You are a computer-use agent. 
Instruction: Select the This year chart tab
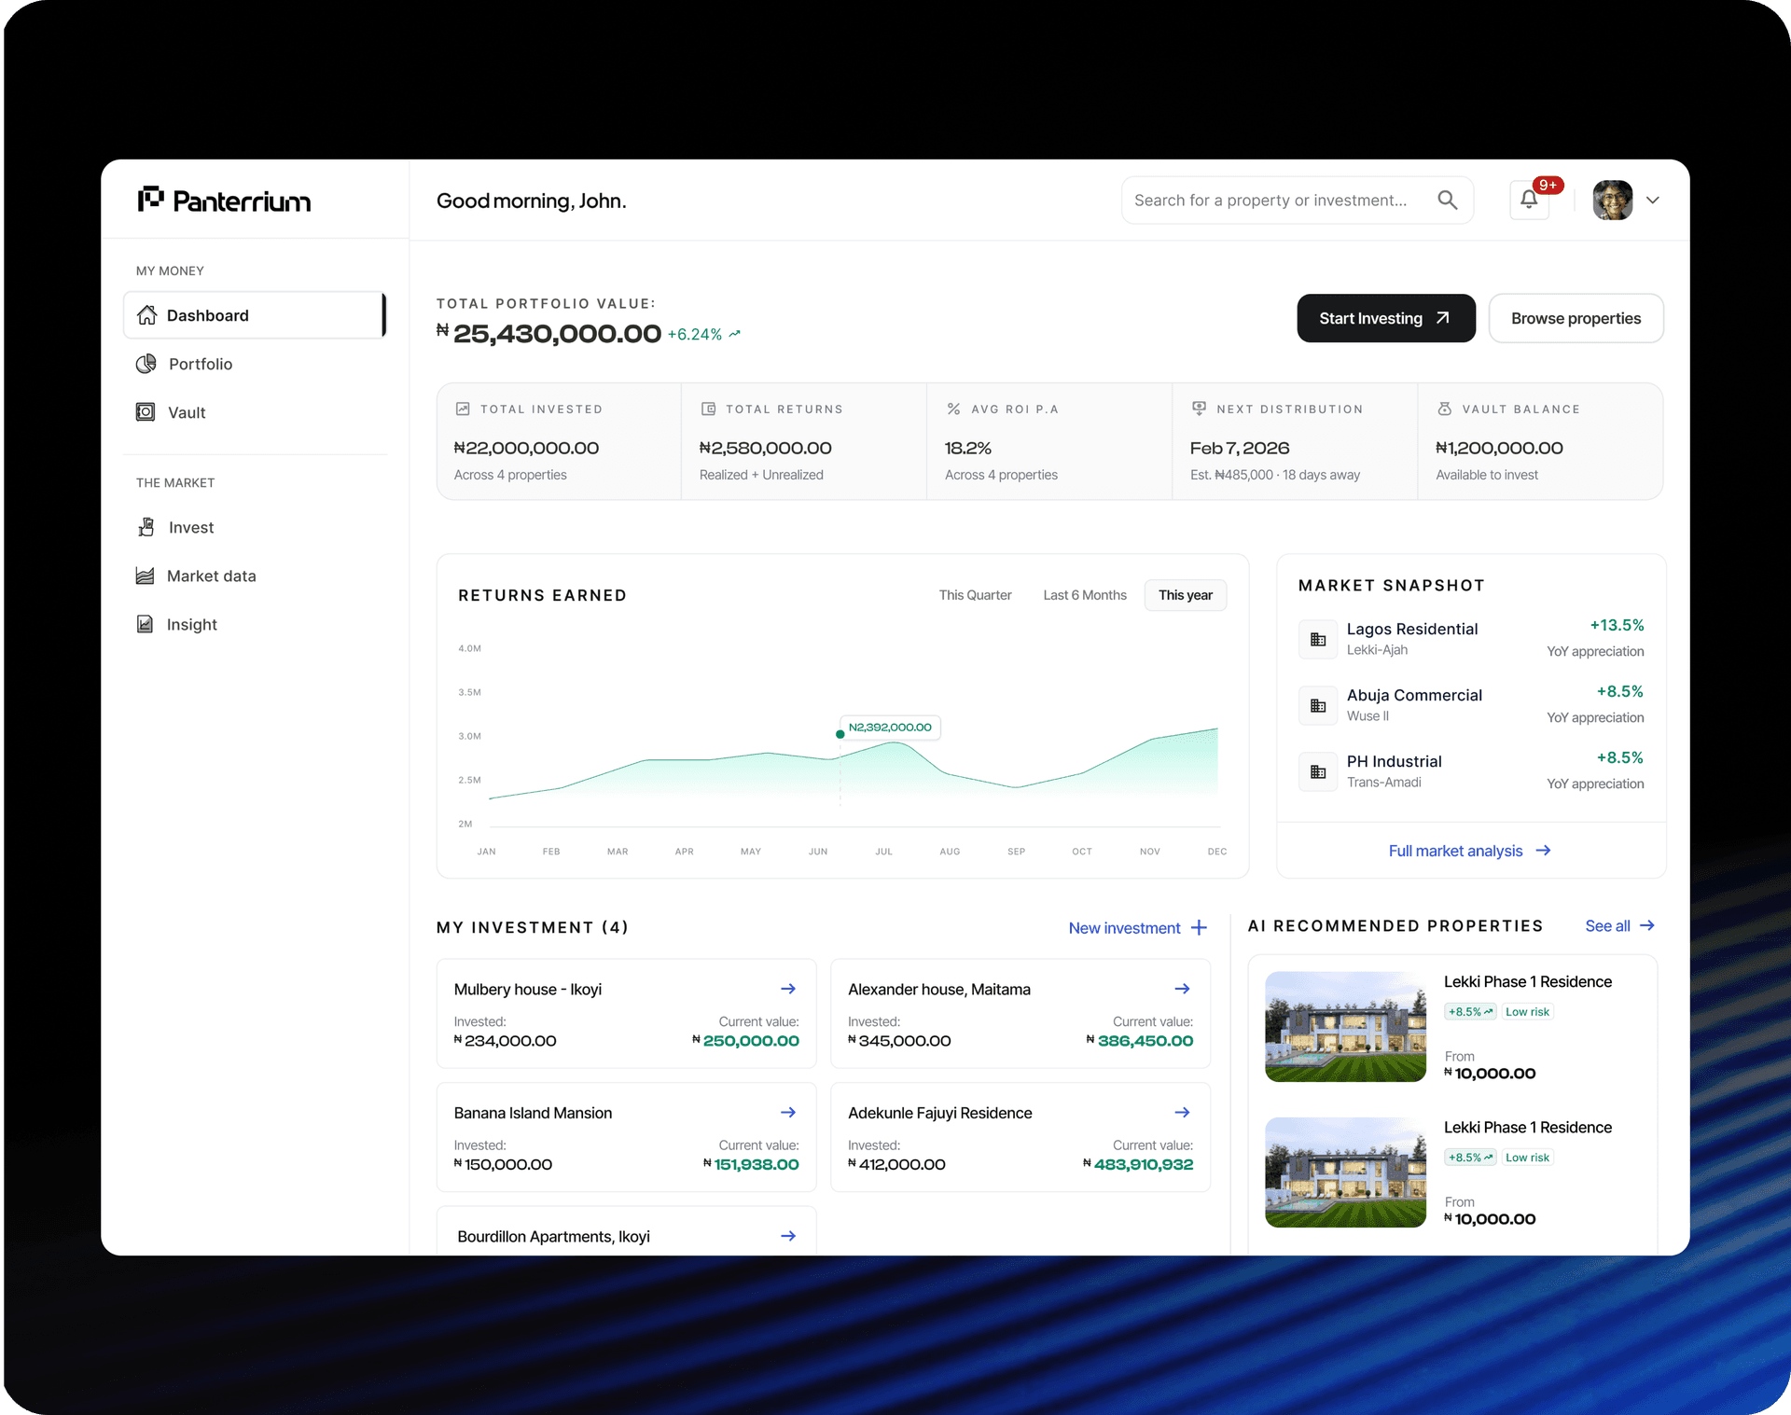1185,595
